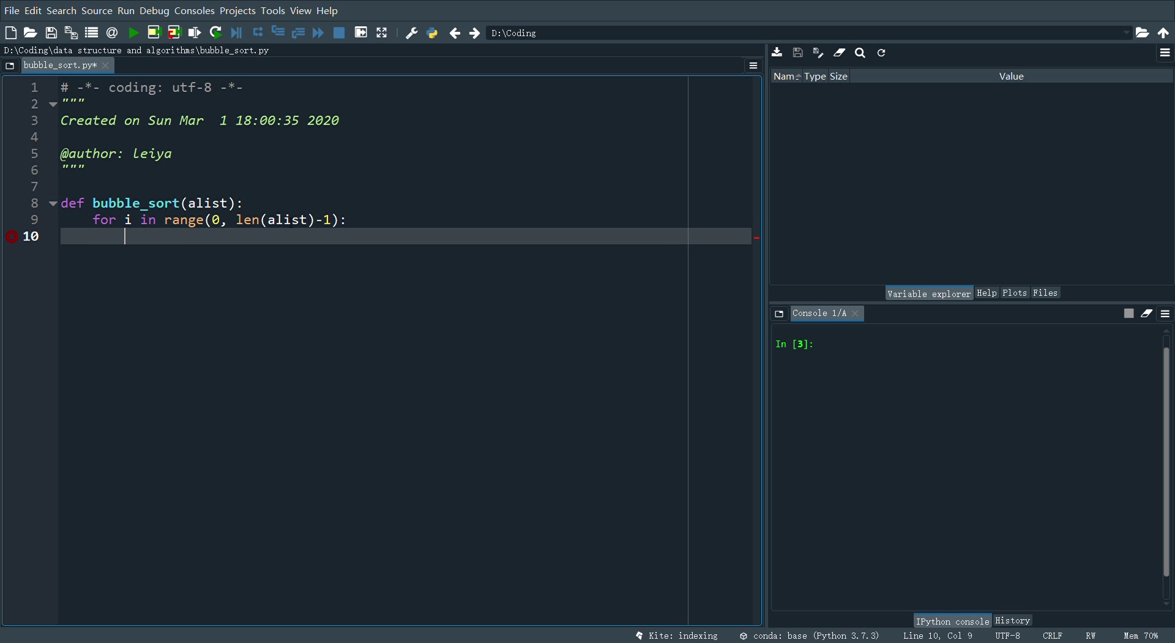Remove all console variables with eraser icon
The image size is (1175, 643).
[x=1146, y=313]
